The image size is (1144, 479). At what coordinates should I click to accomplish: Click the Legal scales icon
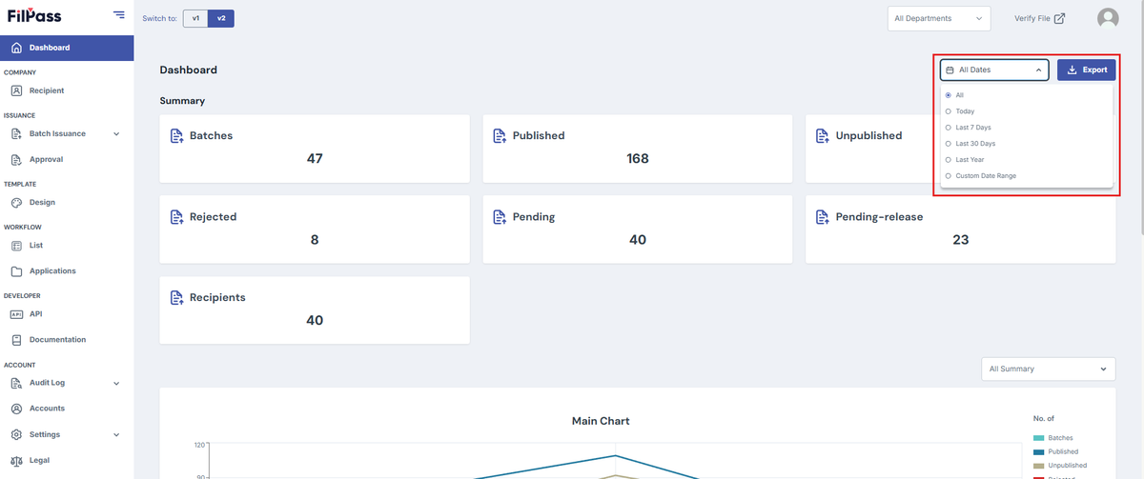[x=16, y=460]
